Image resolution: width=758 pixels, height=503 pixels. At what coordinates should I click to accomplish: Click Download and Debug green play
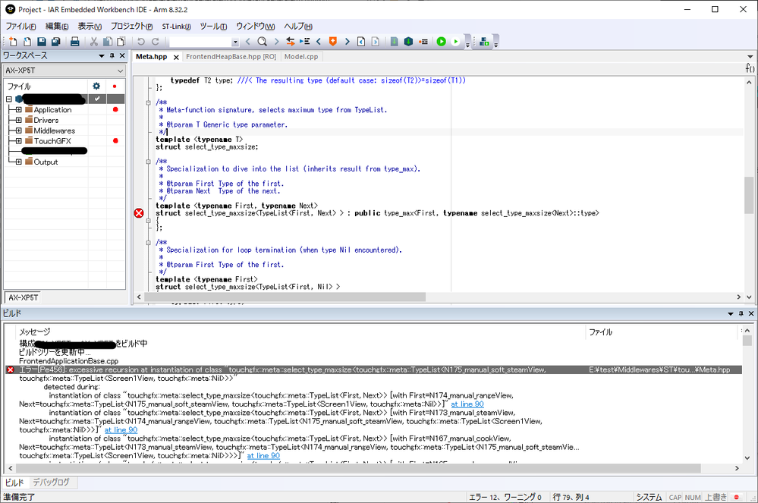[442, 42]
